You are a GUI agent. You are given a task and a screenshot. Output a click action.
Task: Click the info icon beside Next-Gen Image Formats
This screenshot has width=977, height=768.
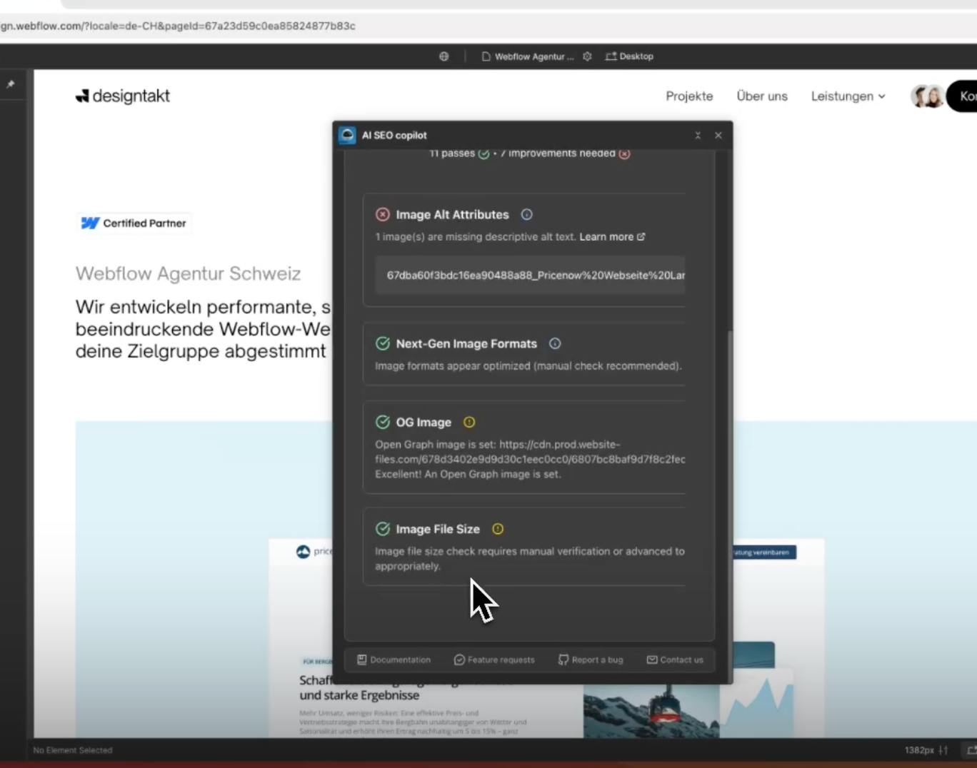click(555, 343)
